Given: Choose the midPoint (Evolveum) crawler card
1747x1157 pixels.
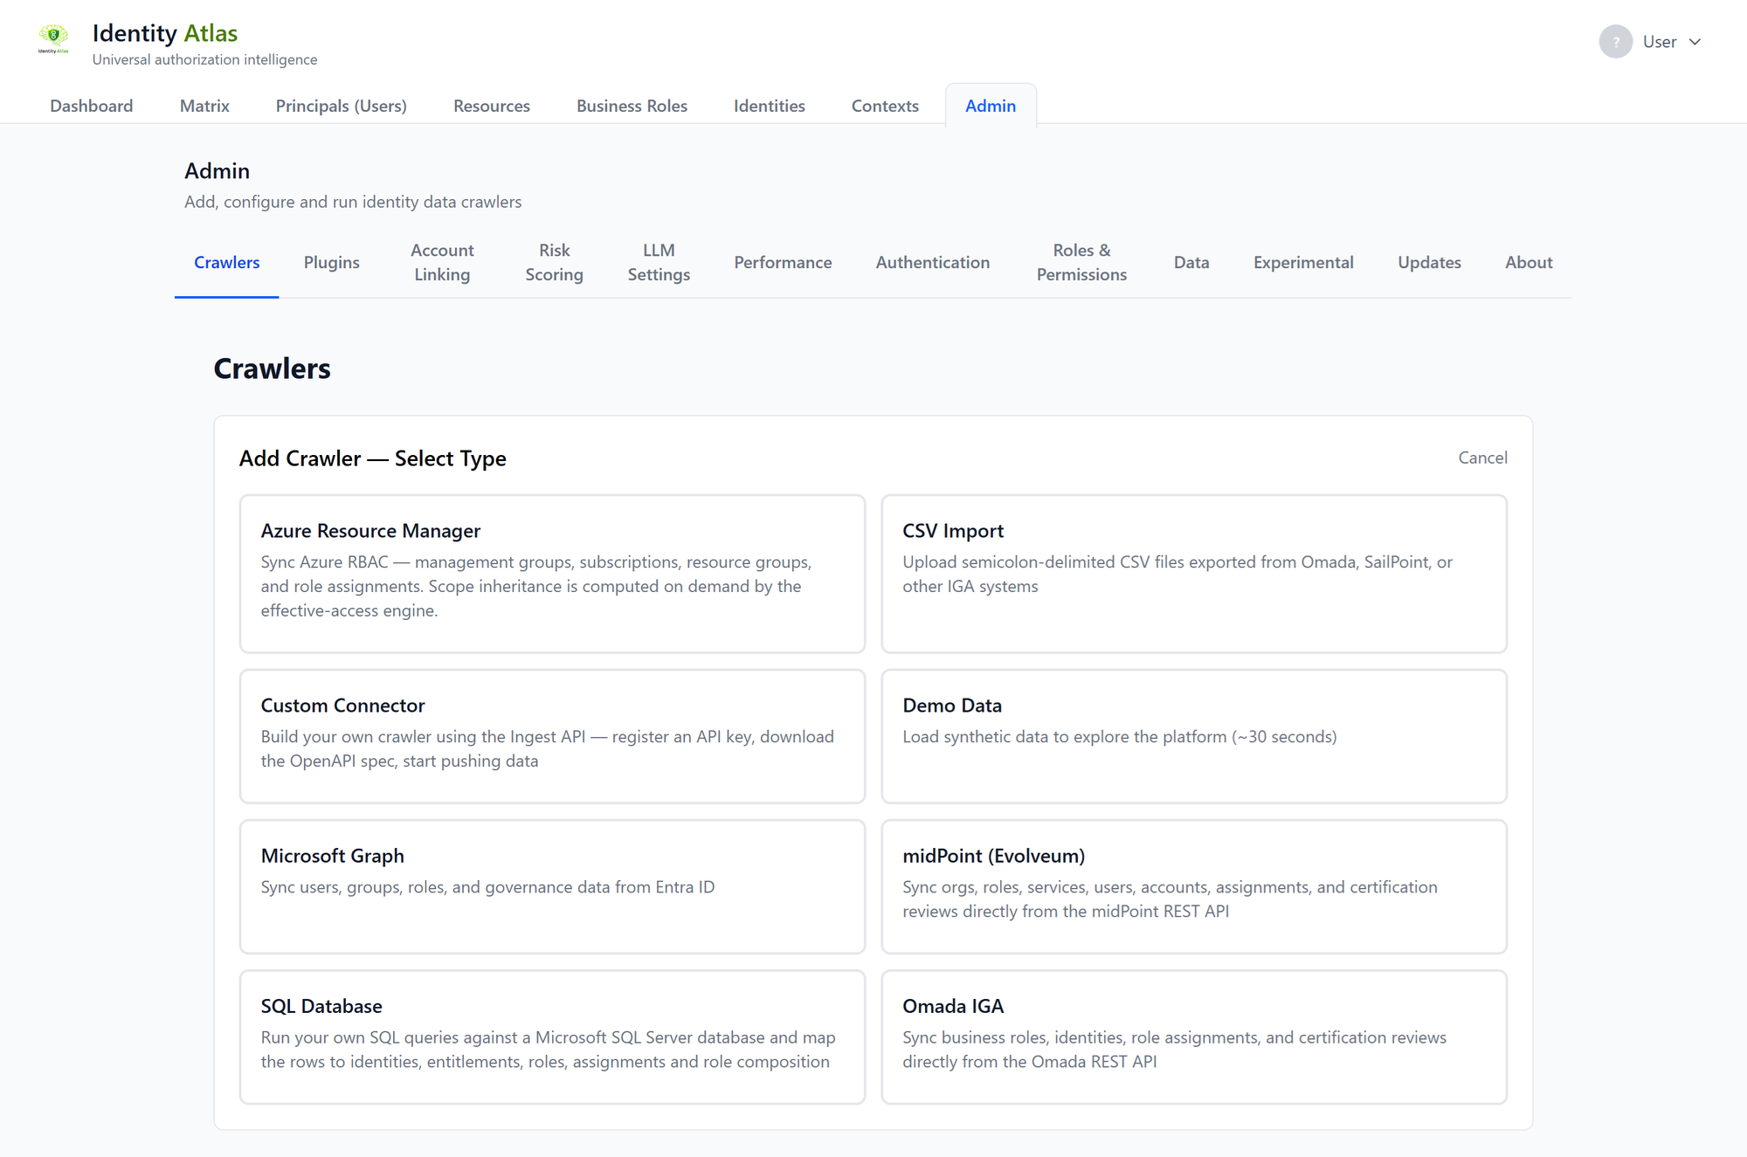Looking at the screenshot, I should 1194,886.
